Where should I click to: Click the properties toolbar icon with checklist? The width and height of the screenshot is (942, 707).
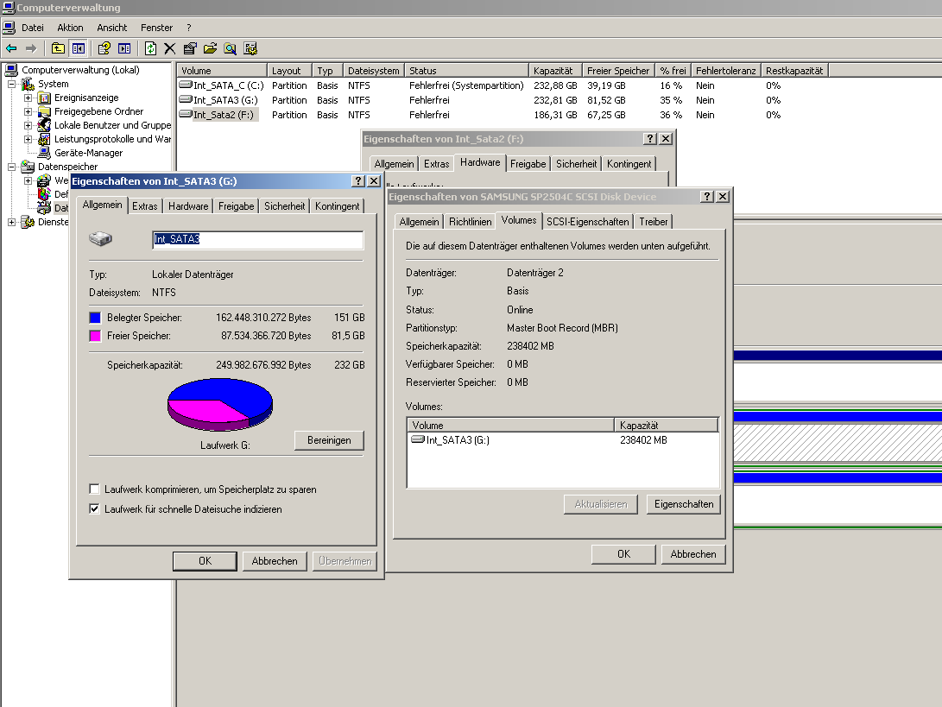[x=191, y=48]
